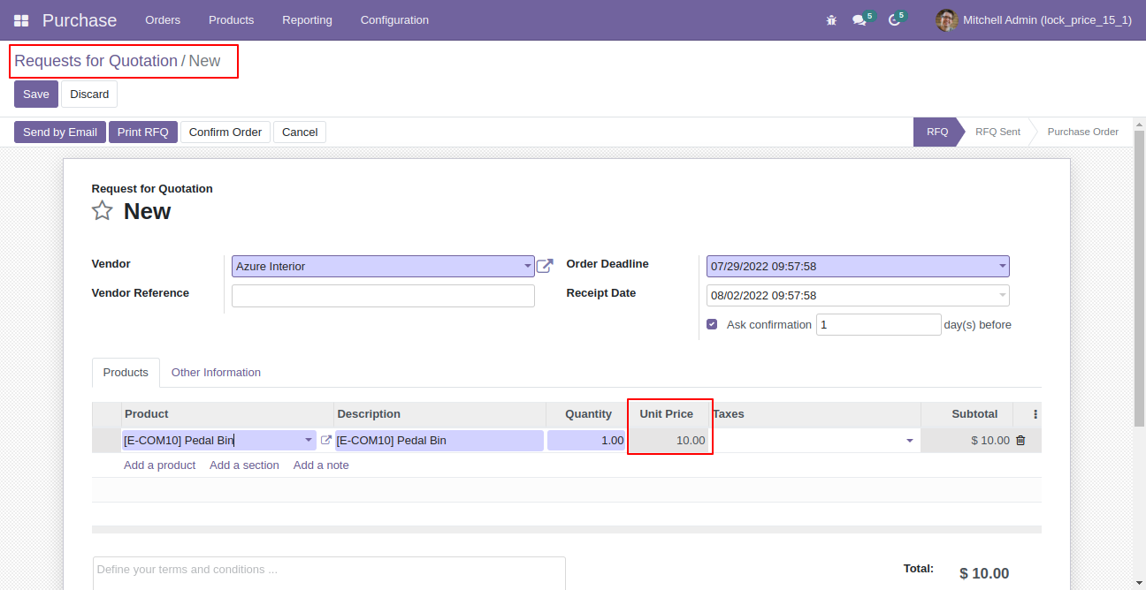The image size is (1146, 590).
Task: Click the debug bug icon
Action: [x=831, y=19]
